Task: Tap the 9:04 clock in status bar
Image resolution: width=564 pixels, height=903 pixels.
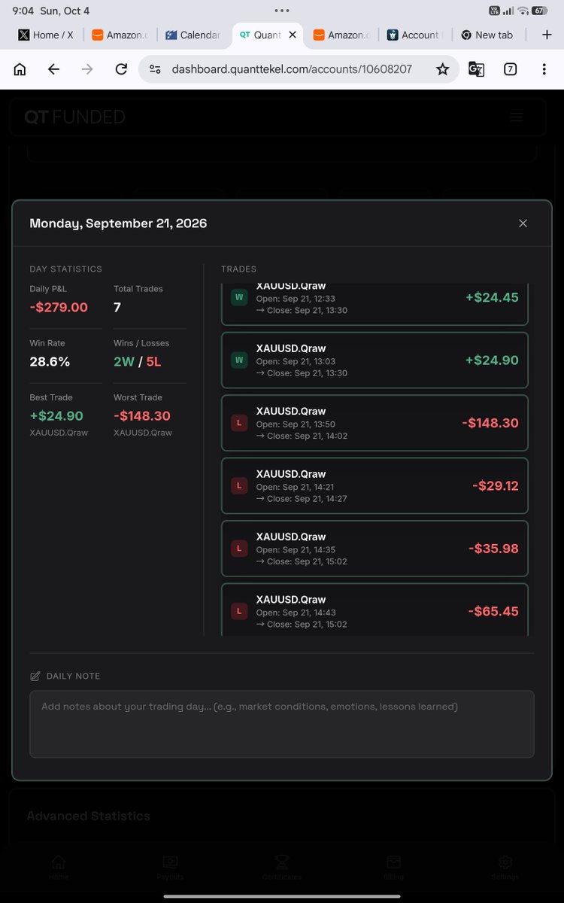Action: [x=23, y=11]
